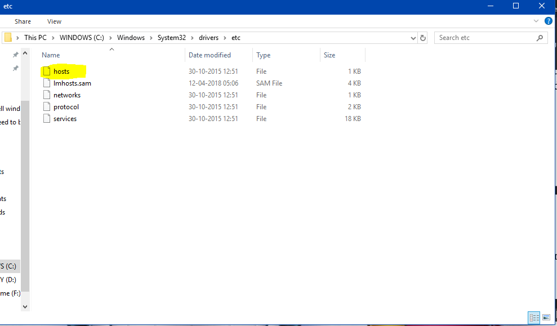Screen dimensions: 557x326
Task: Click into the Search etc field
Action: 485,38
